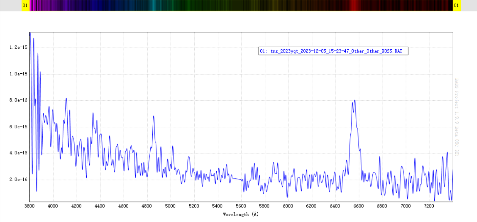477x222 pixels.
Task: Click the cyan band in the spectrum strip
Action: [154, 5]
